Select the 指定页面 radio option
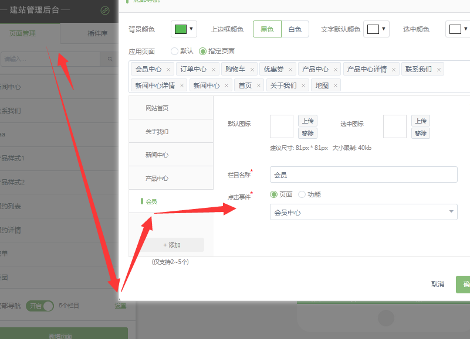The image size is (470, 339). point(203,52)
